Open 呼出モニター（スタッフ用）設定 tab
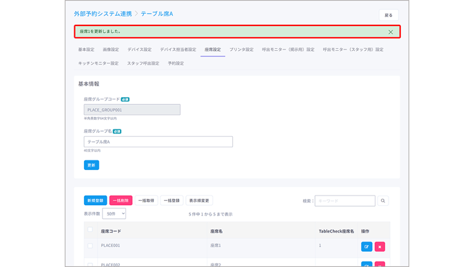This screenshot has height=267, width=474. click(x=353, y=50)
